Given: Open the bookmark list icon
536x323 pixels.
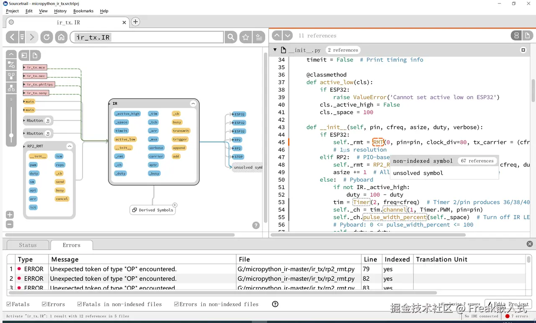Looking at the screenshot, I should [x=259, y=37].
